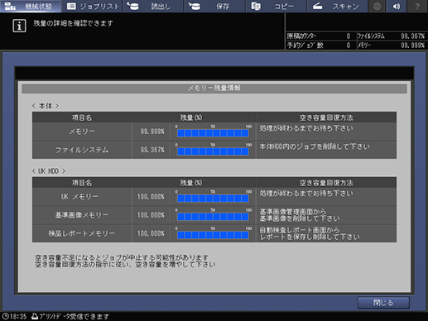This screenshot has width=428, height=321.
Task: Click the UK メモリー remaining progress bar
Action: (x=213, y=199)
